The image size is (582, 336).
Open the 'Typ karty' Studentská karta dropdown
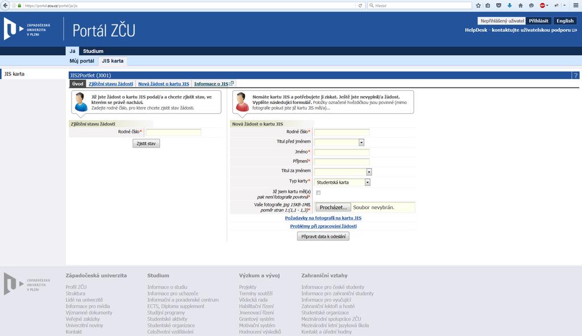pyautogui.click(x=342, y=182)
